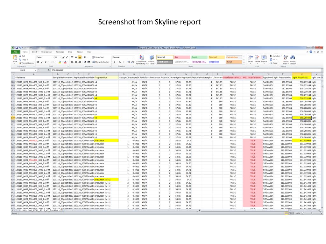Click the Format cells icon
326x244 pixels.
pos(264,58)
